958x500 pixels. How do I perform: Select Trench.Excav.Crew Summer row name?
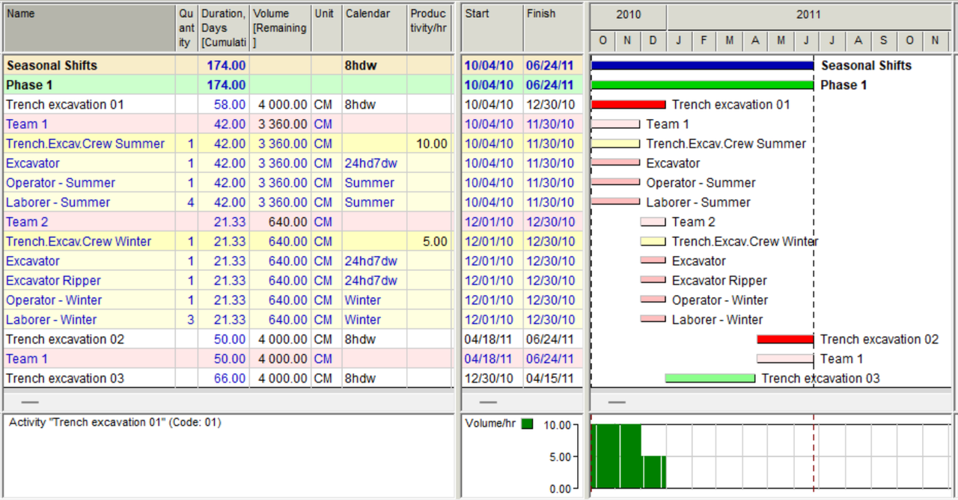pyautogui.click(x=85, y=144)
